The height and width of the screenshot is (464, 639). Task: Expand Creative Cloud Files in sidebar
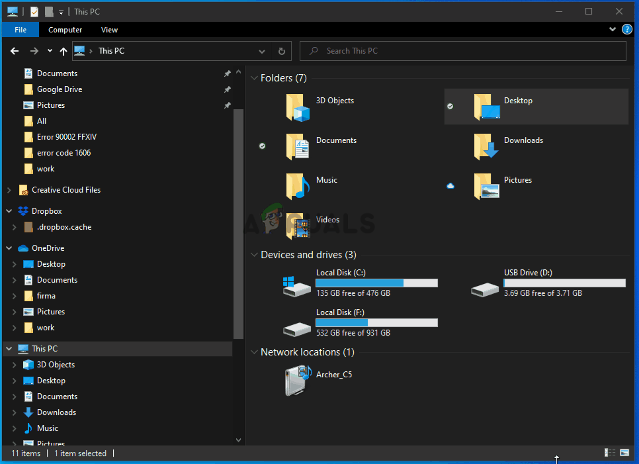pyautogui.click(x=9, y=190)
